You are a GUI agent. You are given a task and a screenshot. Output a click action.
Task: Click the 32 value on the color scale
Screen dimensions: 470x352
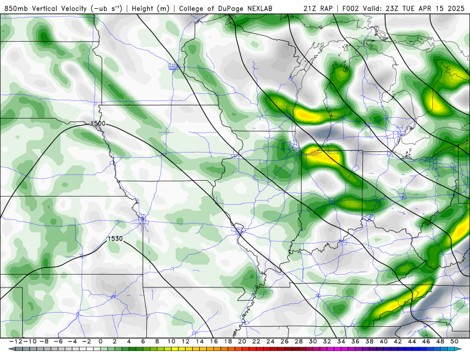click(327, 341)
